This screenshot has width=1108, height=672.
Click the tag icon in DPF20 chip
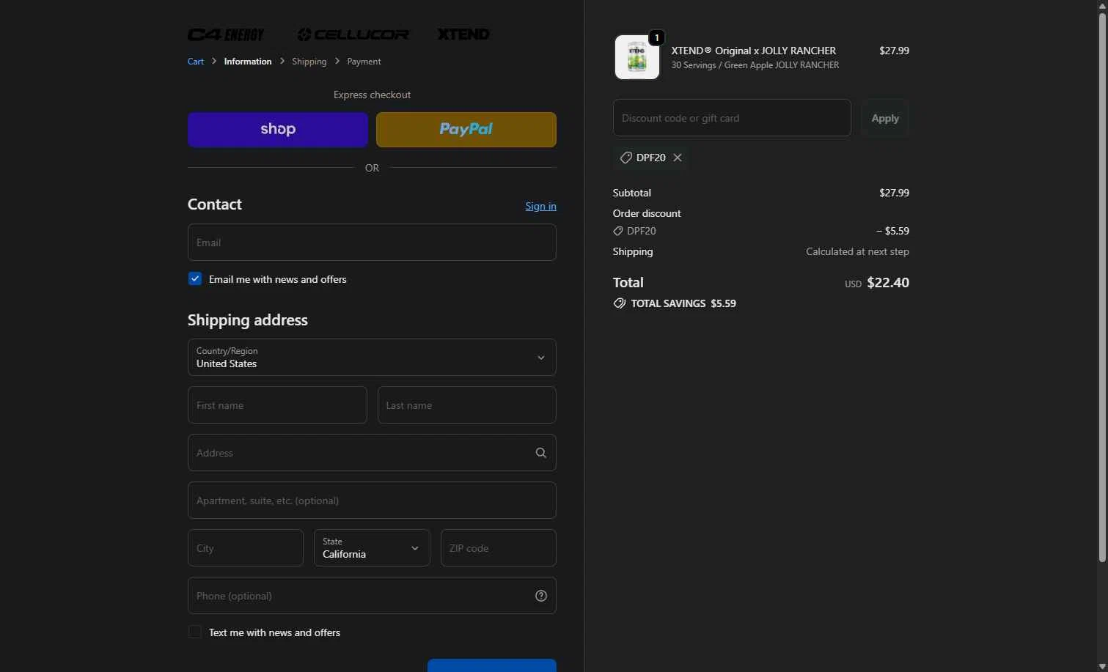click(x=625, y=158)
